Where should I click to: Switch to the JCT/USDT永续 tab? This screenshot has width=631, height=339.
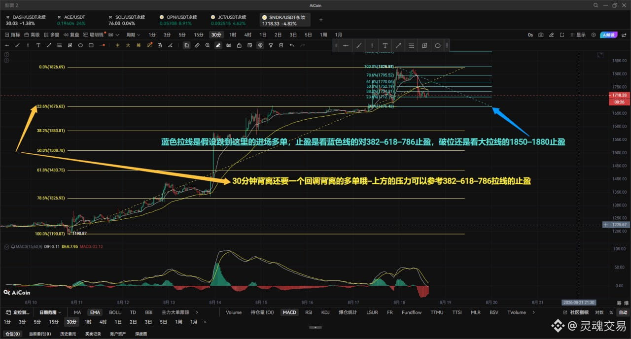[x=229, y=20]
